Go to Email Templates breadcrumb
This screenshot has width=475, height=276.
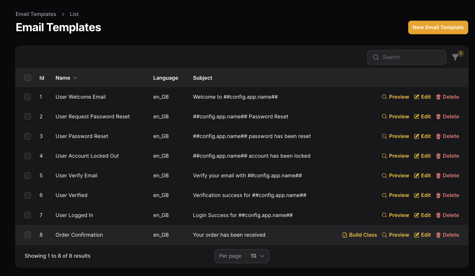coord(36,14)
